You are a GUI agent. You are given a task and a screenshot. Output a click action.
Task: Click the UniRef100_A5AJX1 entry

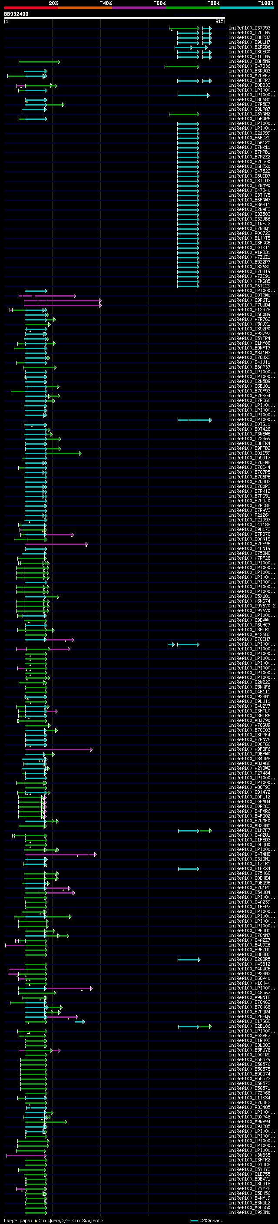click(x=249, y=324)
